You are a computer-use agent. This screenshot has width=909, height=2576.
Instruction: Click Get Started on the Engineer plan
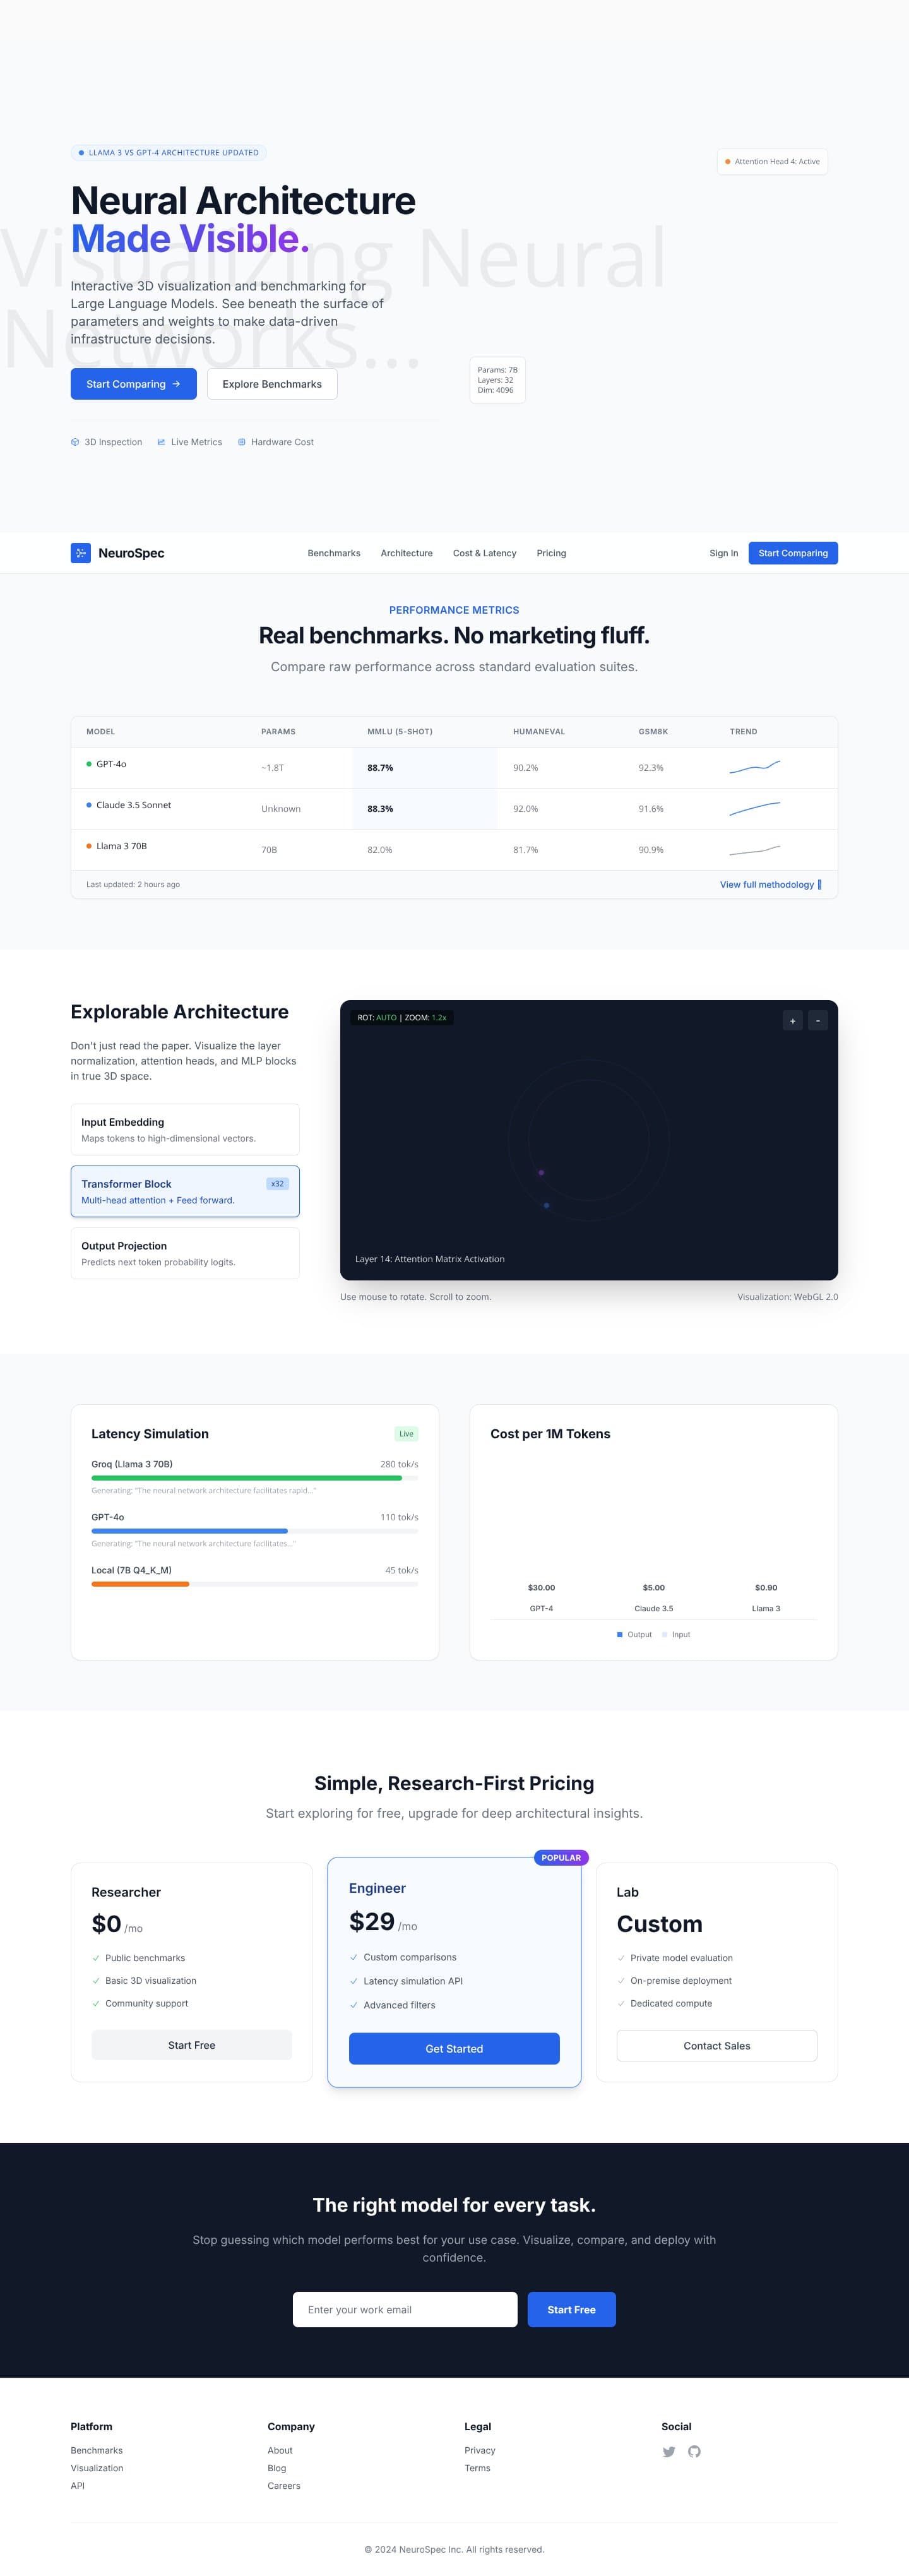coord(454,2048)
